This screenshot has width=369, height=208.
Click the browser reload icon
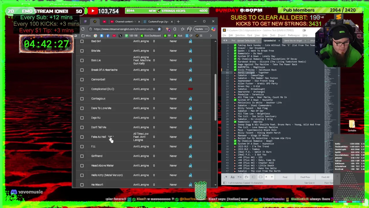(83, 29)
